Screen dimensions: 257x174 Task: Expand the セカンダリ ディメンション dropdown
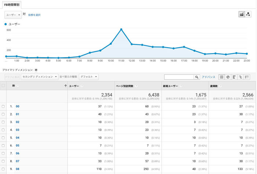coord(40,77)
